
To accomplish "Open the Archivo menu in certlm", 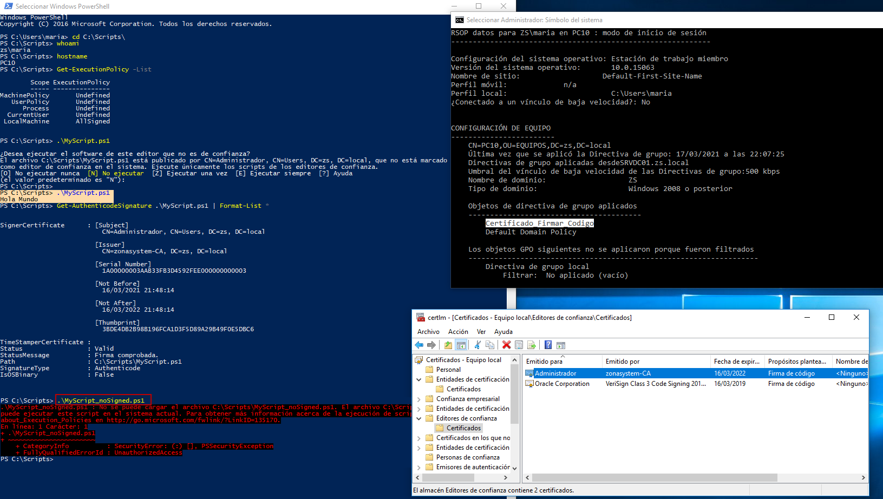I will pos(428,332).
